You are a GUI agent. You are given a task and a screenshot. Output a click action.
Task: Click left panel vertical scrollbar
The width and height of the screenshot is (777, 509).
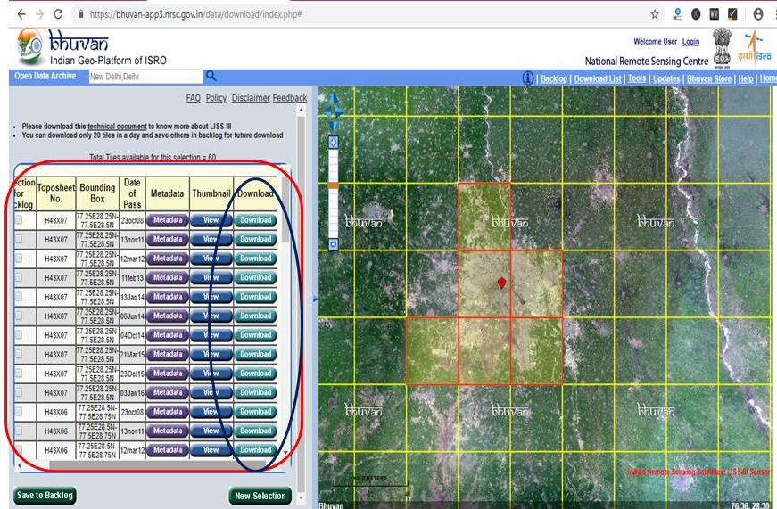tap(301, 302)
